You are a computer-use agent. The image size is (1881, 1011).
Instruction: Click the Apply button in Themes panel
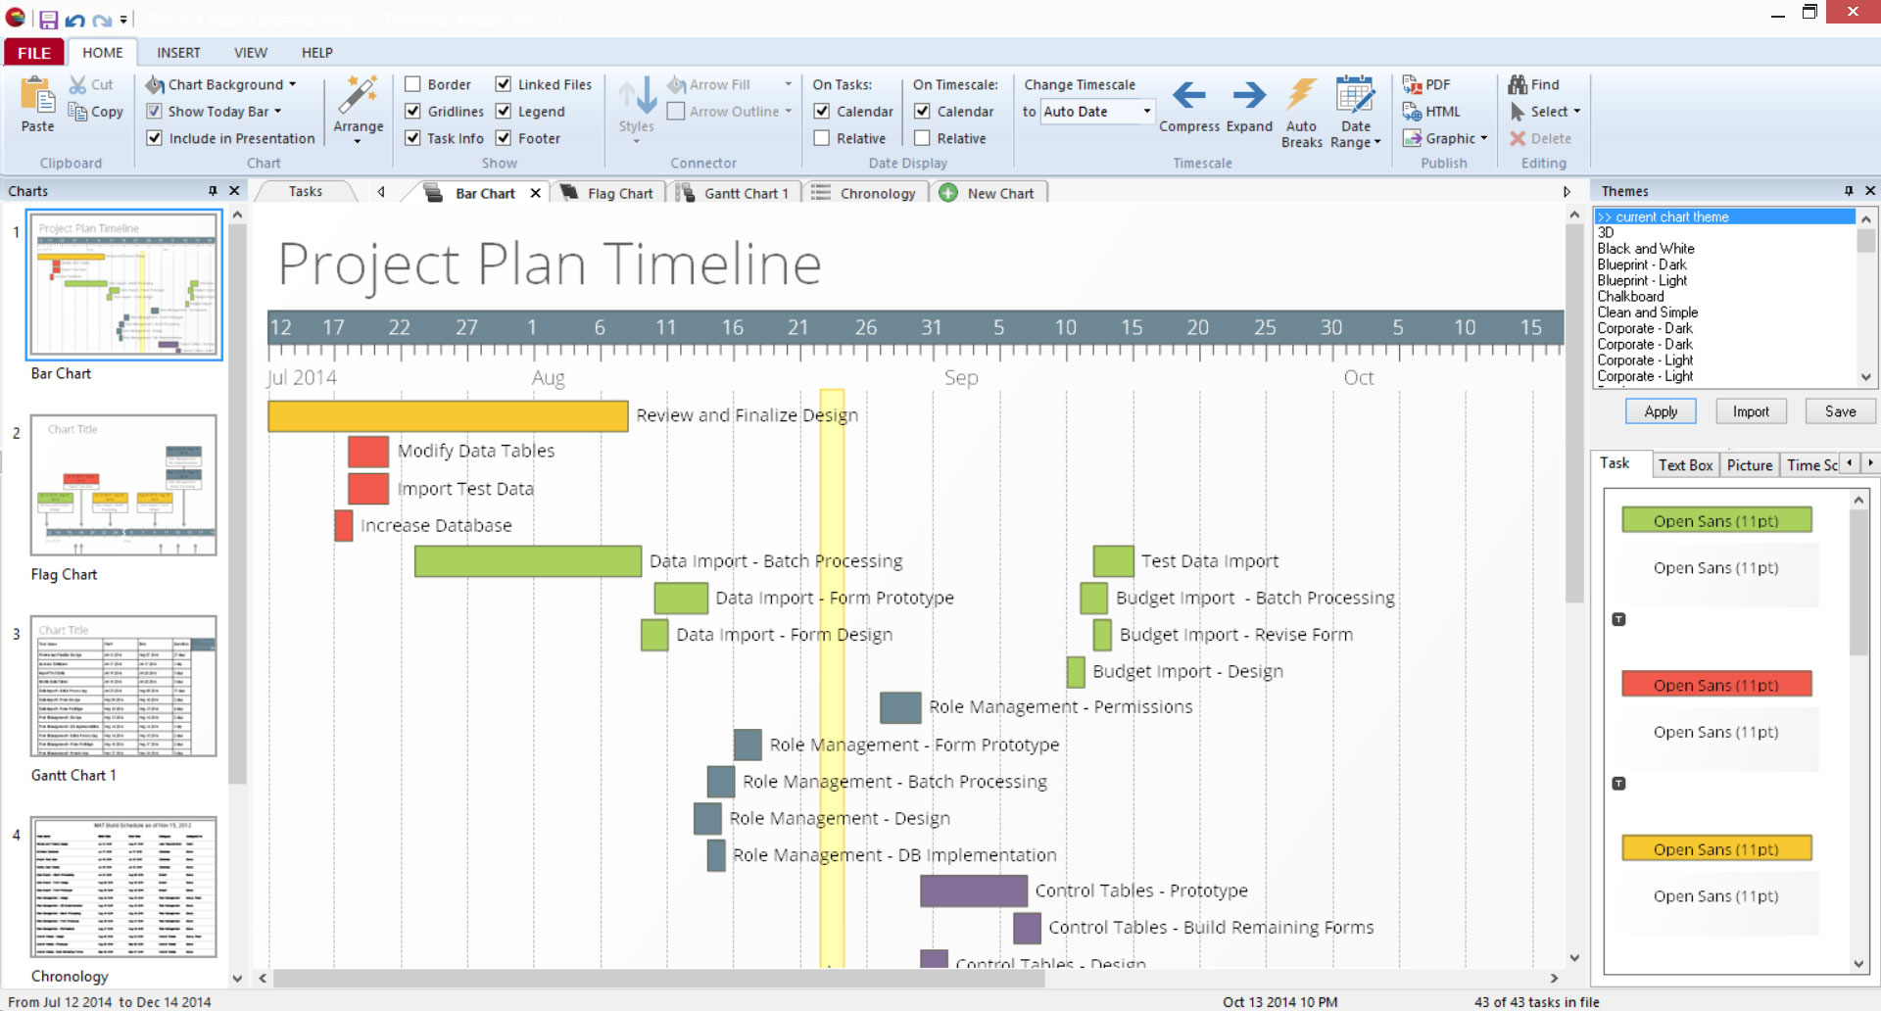(x=1660, y=410)
